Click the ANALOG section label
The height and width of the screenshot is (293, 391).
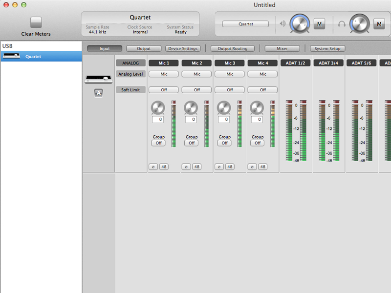[x=130, y=63]
